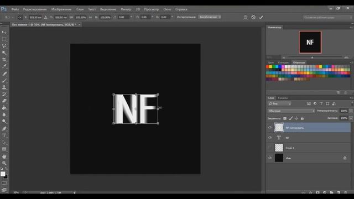Hide the NF text layer

click(270, 138)
